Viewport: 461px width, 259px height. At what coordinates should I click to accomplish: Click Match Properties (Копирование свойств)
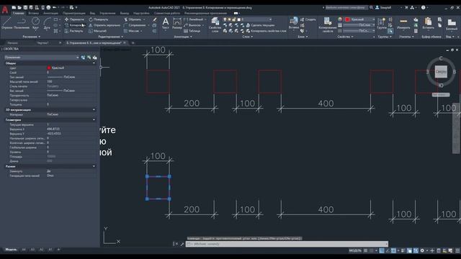(327, 24)
